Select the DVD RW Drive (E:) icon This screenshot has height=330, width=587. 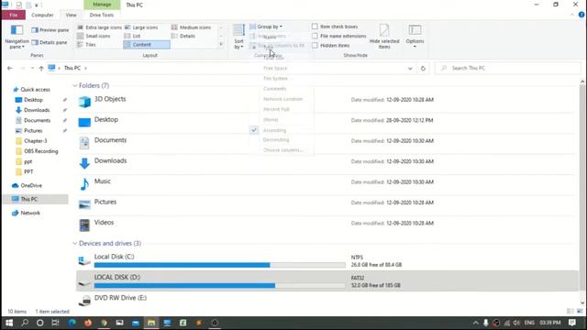point(85,301)
